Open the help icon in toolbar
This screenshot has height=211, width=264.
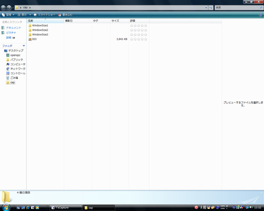(x=260, y=15)
